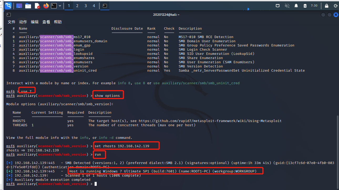Switch to workspace 2

coord(77,6)
